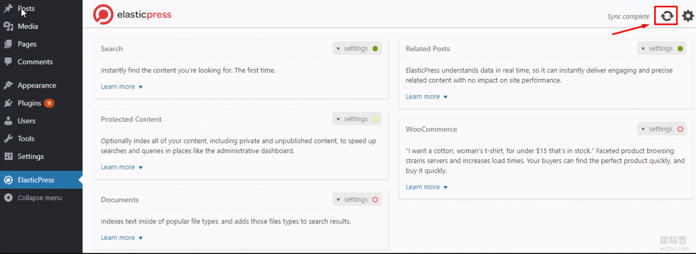Select the ElasticPress menu item
Viewport: 696px width, 254px height.
(x=41, y=180)
